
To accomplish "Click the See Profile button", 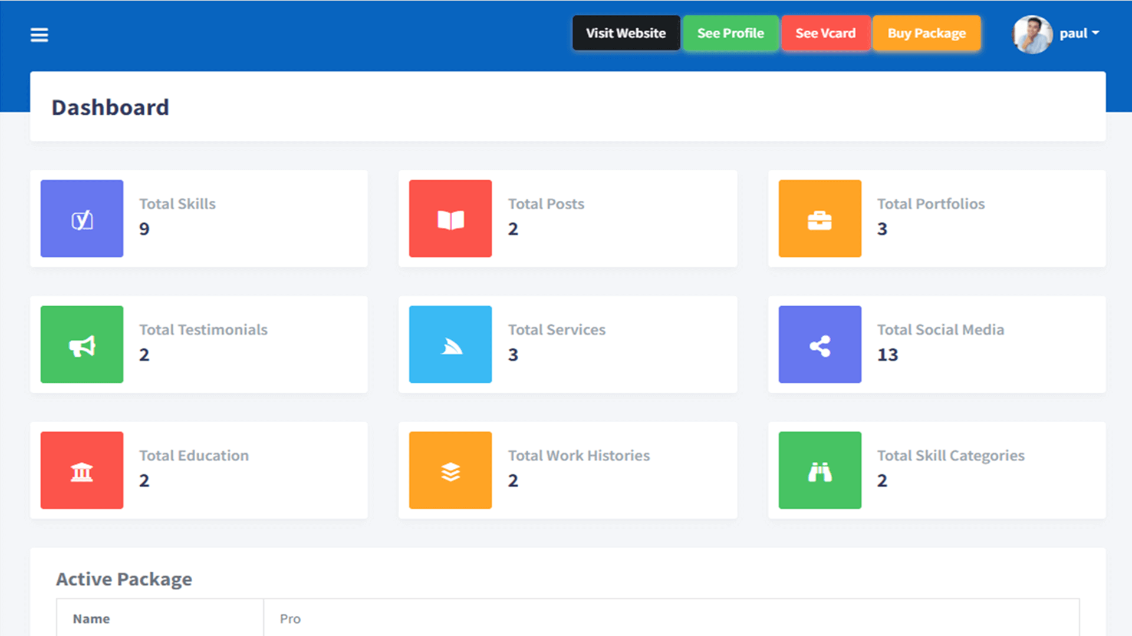I will 730,33.
